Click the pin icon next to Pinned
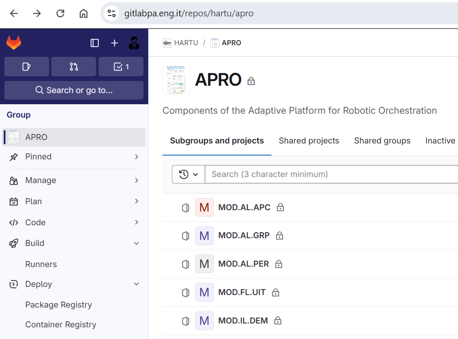The width and height of the screenshot is (458, 339). [13, 157]
